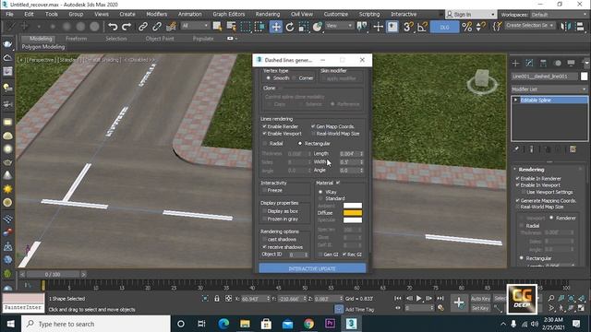Click the Mirror tool icon
The image size is (591, 332).
565,27
